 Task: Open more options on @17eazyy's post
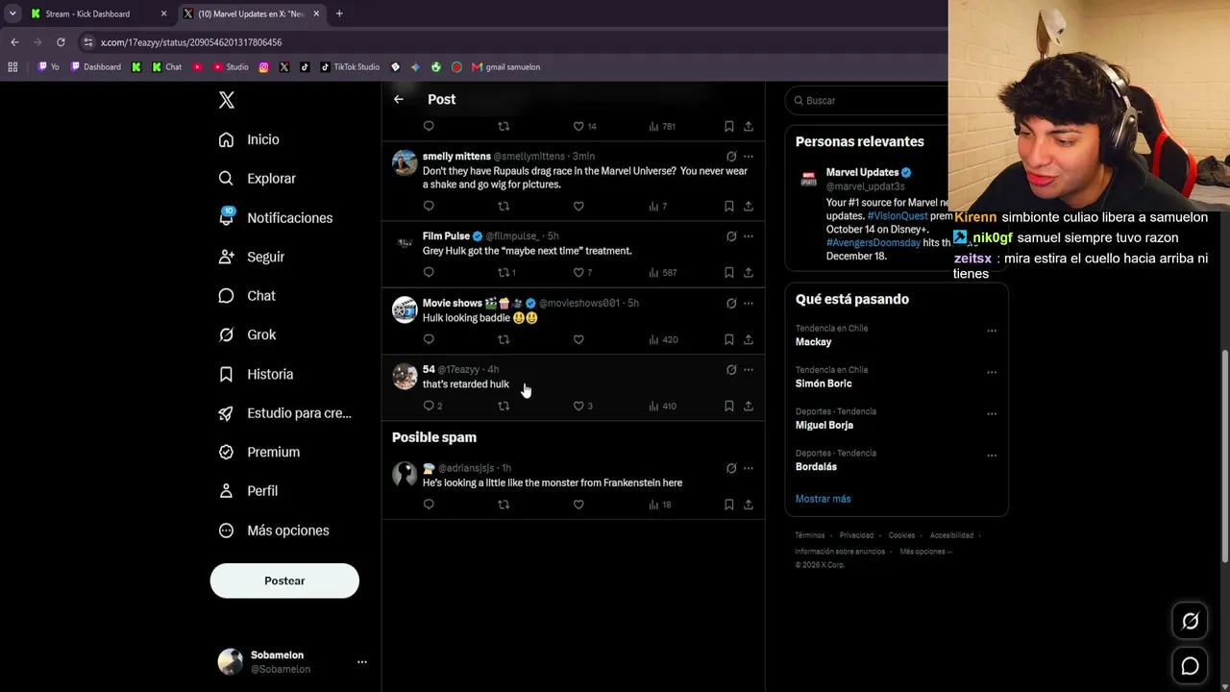(749, 370)
